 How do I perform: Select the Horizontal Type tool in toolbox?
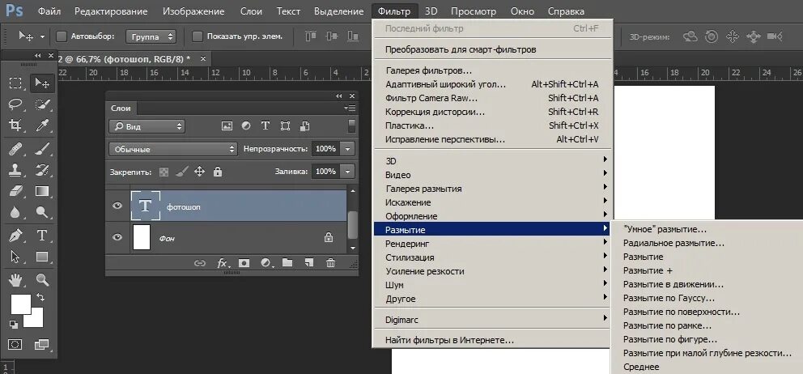tap(42, 235)
